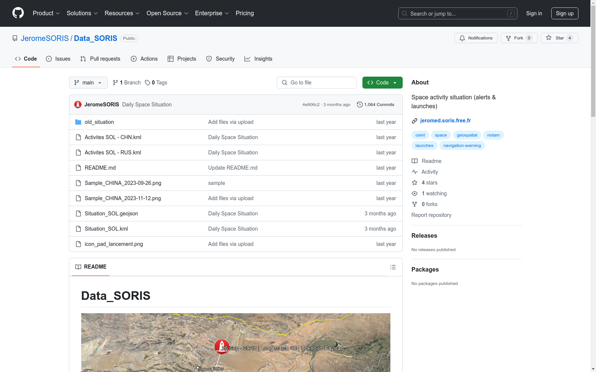Expand the Enterprise menu

pyautogui.click(x=212, y=13)
